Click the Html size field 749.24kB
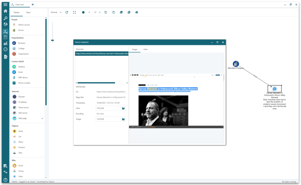The width and height of the screenshot is (301, 185). 108,108
